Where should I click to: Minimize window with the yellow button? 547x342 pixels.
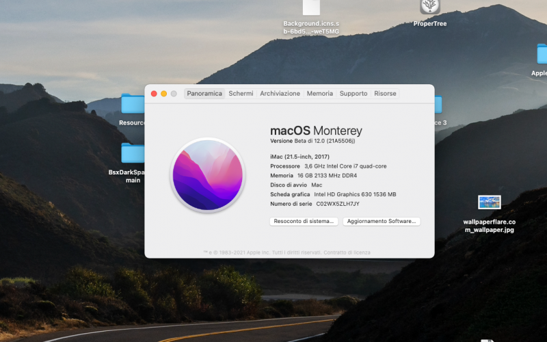pos(164,94)
